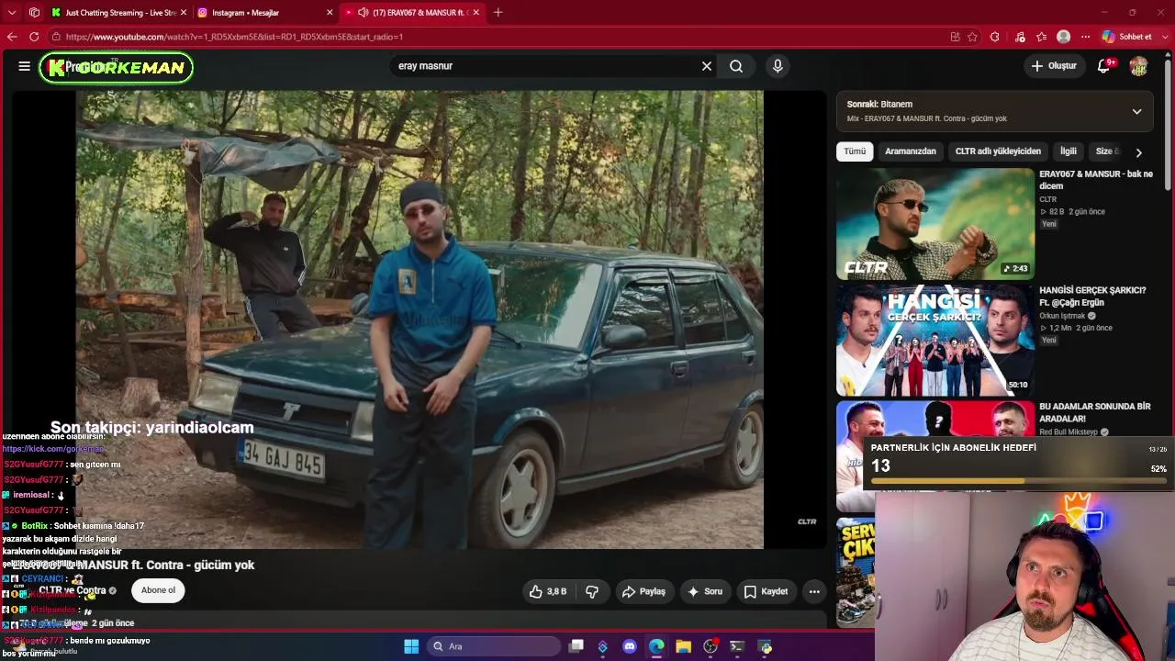Go back in the browser

[12, 37]
